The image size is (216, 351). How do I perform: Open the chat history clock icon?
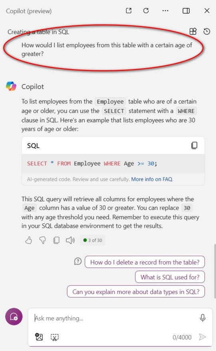tap(206, 31)
